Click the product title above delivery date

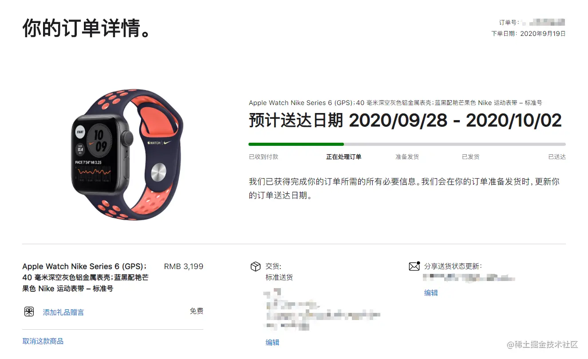(395, 103)
